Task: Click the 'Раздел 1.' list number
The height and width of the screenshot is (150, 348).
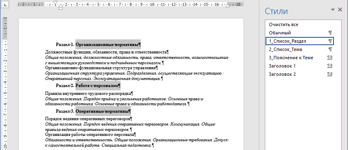Action: coord(65,44)
